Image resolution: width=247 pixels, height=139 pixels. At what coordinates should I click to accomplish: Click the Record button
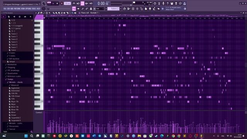point(62,3)
